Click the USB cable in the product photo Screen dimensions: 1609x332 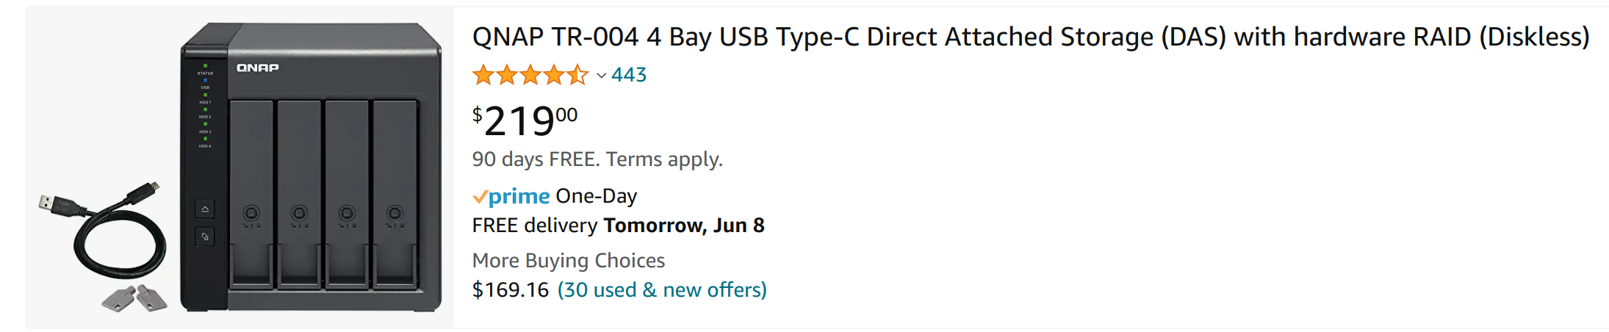[103, 231]
